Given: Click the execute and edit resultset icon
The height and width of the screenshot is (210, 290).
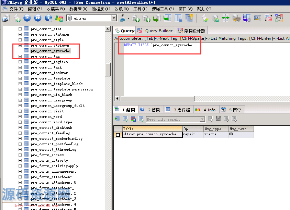Looking at the screenshot, I should [x=48, y=18].
